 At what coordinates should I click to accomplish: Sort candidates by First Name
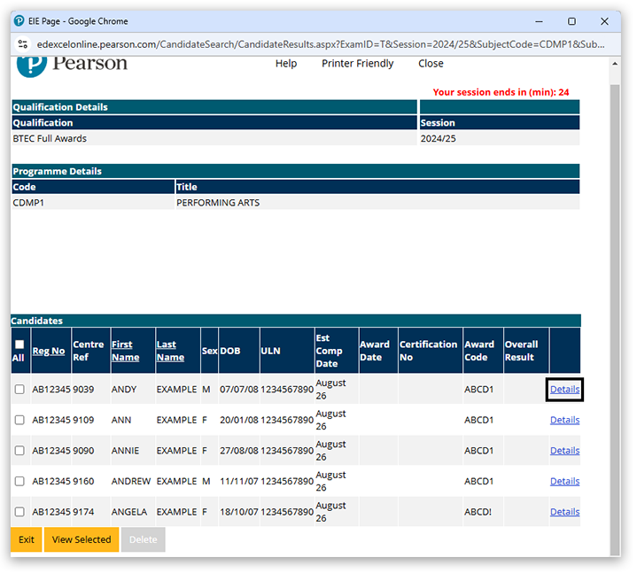[x=125, y=351]
